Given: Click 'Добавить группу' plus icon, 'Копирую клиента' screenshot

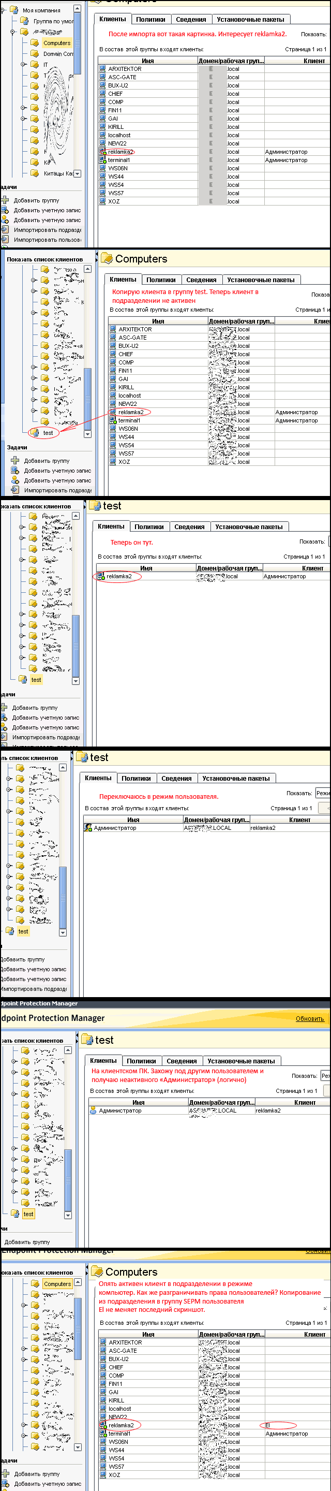Looking at the screenshot, I should pos(15,460).
